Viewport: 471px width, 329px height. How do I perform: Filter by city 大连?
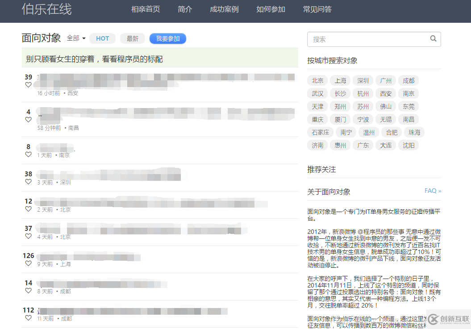(386, 145)
